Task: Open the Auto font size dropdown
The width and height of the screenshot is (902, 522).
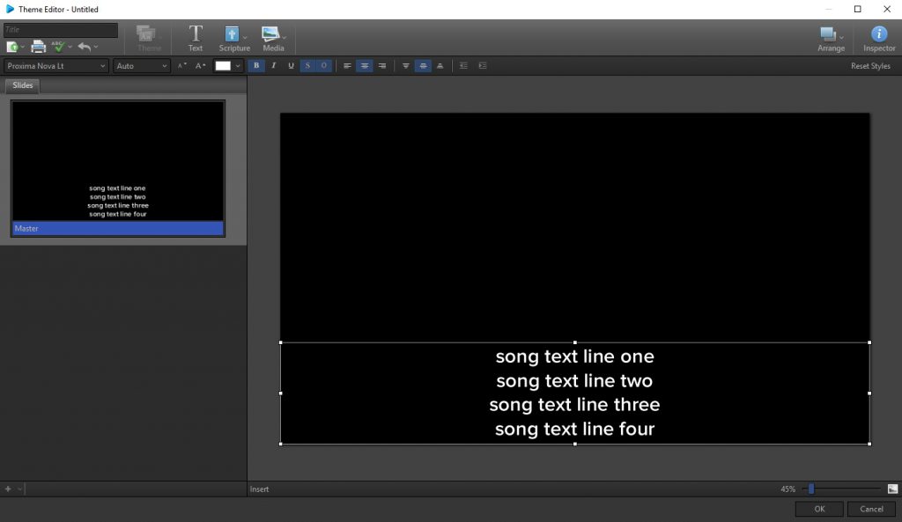Action: (x=140, y=65)
